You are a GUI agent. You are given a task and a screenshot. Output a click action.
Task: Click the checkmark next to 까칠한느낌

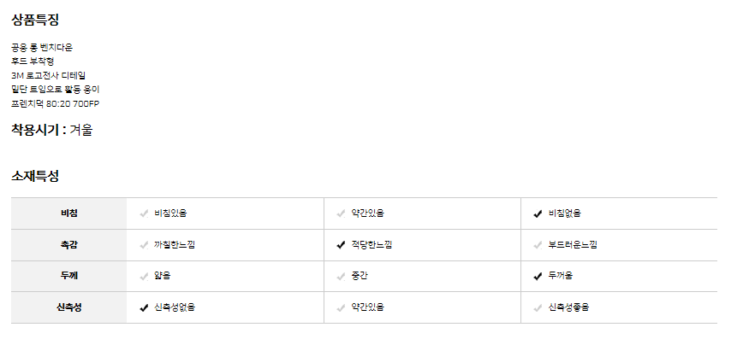(145, 245)
